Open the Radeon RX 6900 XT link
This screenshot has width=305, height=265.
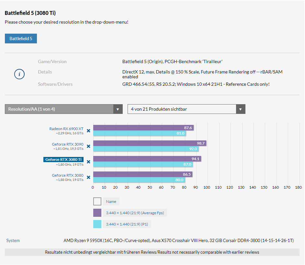[x=66, y=129]
